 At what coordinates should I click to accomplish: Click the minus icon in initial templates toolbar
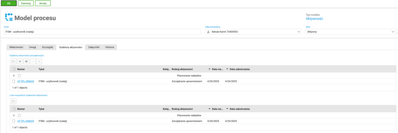[x=33, y=61]
